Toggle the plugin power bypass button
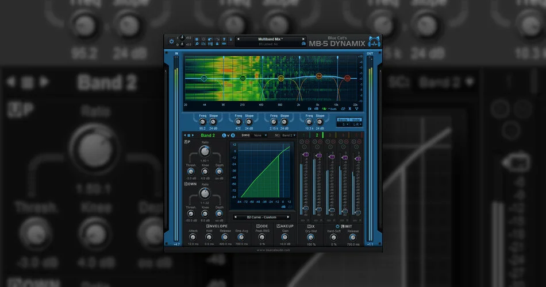This screenshot has width=546, height=287. click(172, 41)
